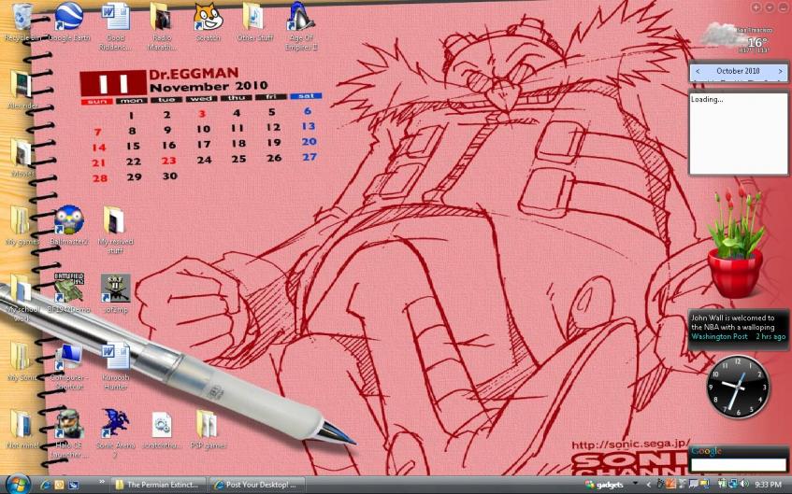792x494 pixels.
Task: Click the gadgets toolbar label
Action: 609,485
